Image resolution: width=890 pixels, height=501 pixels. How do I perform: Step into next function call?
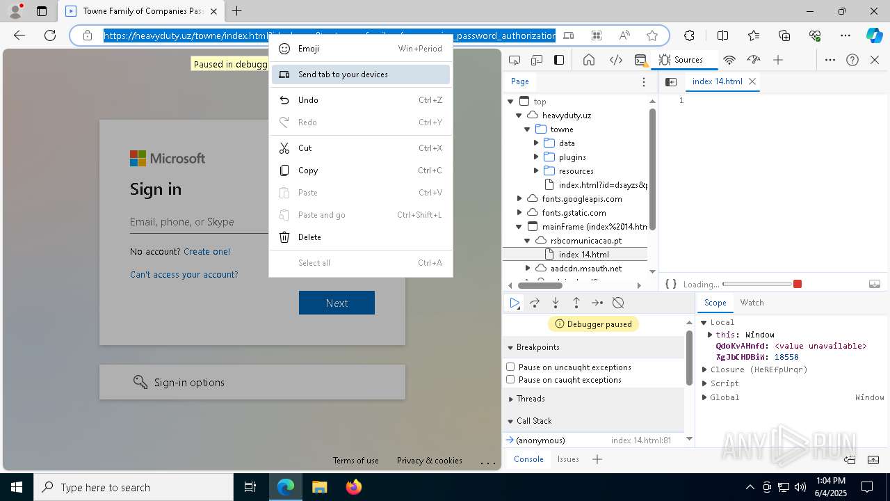click(x=556, y=303)
